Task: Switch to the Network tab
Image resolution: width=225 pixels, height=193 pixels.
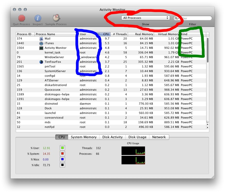Action: click(159, 137)
